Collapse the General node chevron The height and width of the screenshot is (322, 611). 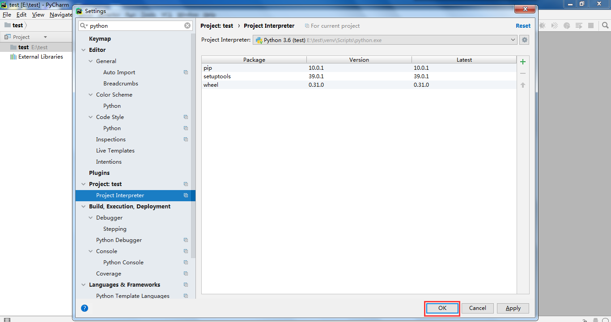click(x=91, y=61)
